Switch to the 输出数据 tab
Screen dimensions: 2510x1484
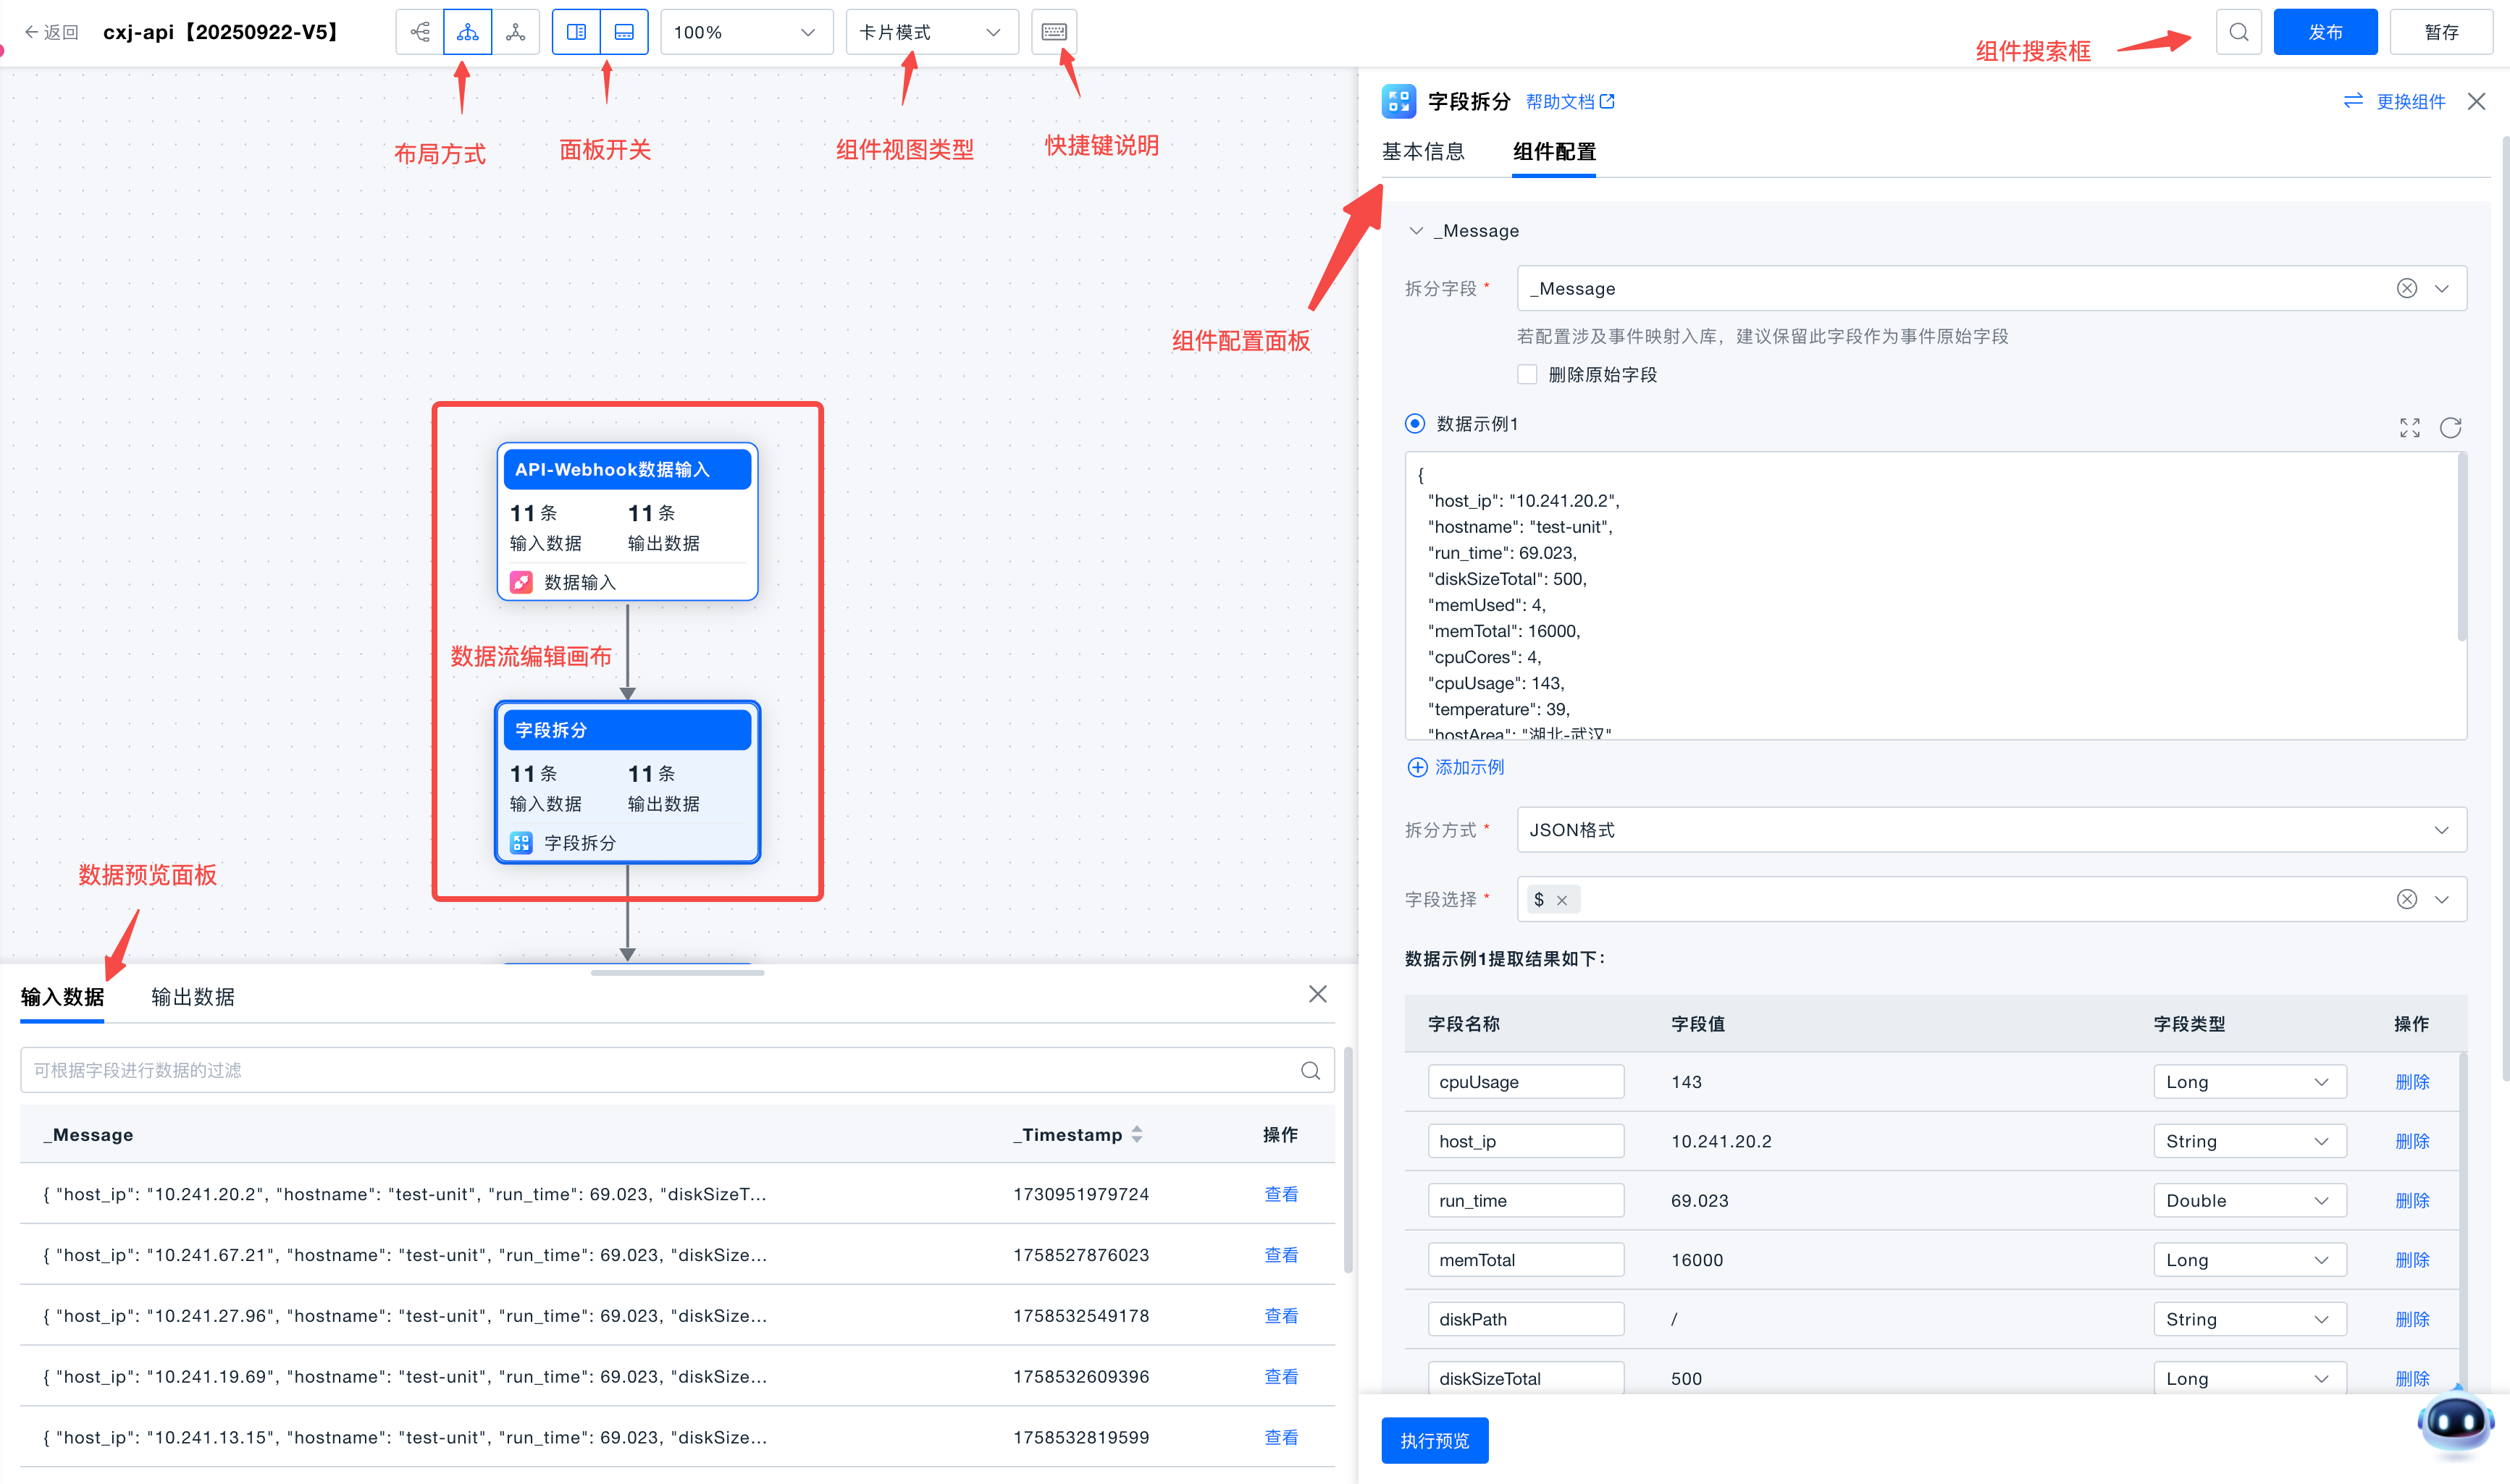pos(192,997)
